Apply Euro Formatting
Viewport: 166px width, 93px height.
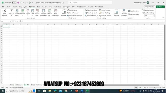tap(148, 13)
